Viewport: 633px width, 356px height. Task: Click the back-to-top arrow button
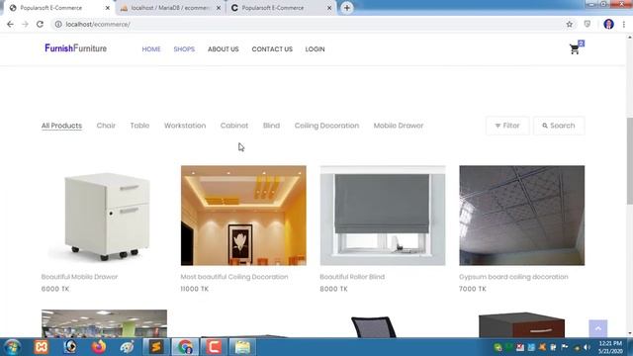(x=597, y=328)
